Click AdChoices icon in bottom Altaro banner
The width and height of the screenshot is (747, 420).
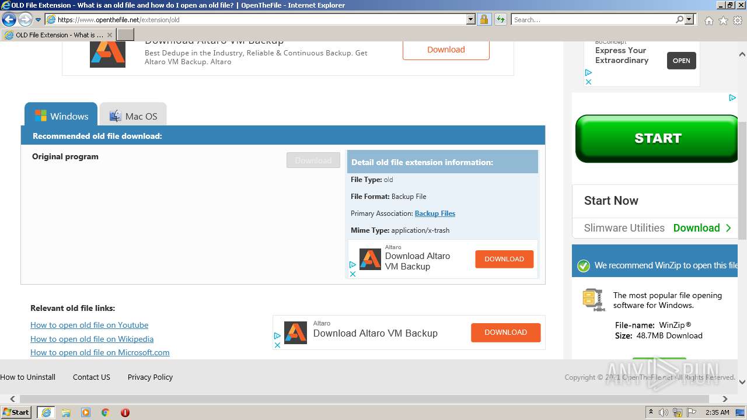277,336
